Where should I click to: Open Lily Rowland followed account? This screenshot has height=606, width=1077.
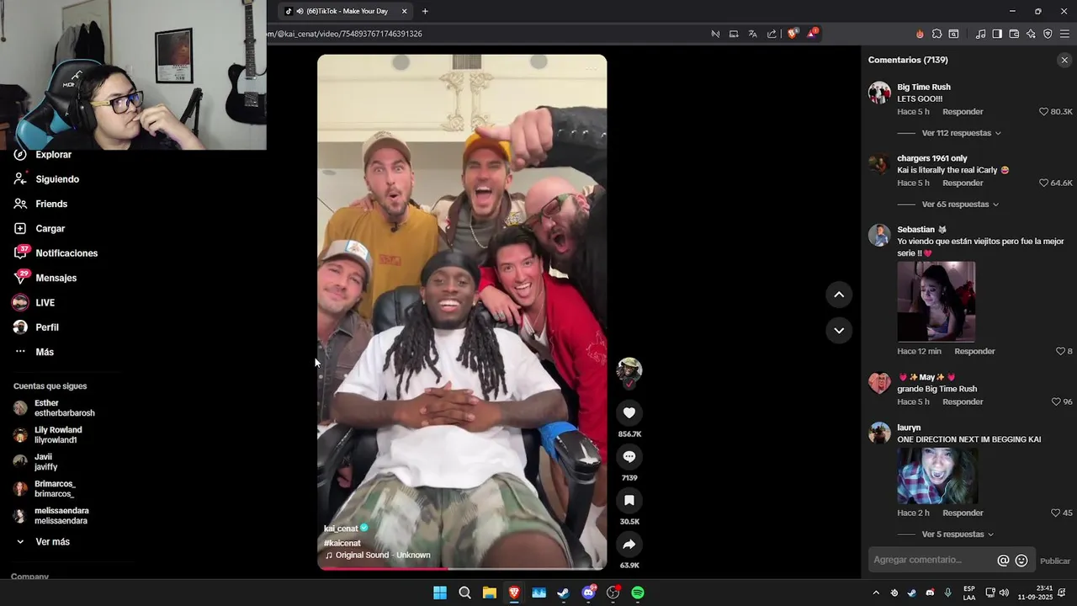(48, 435)
